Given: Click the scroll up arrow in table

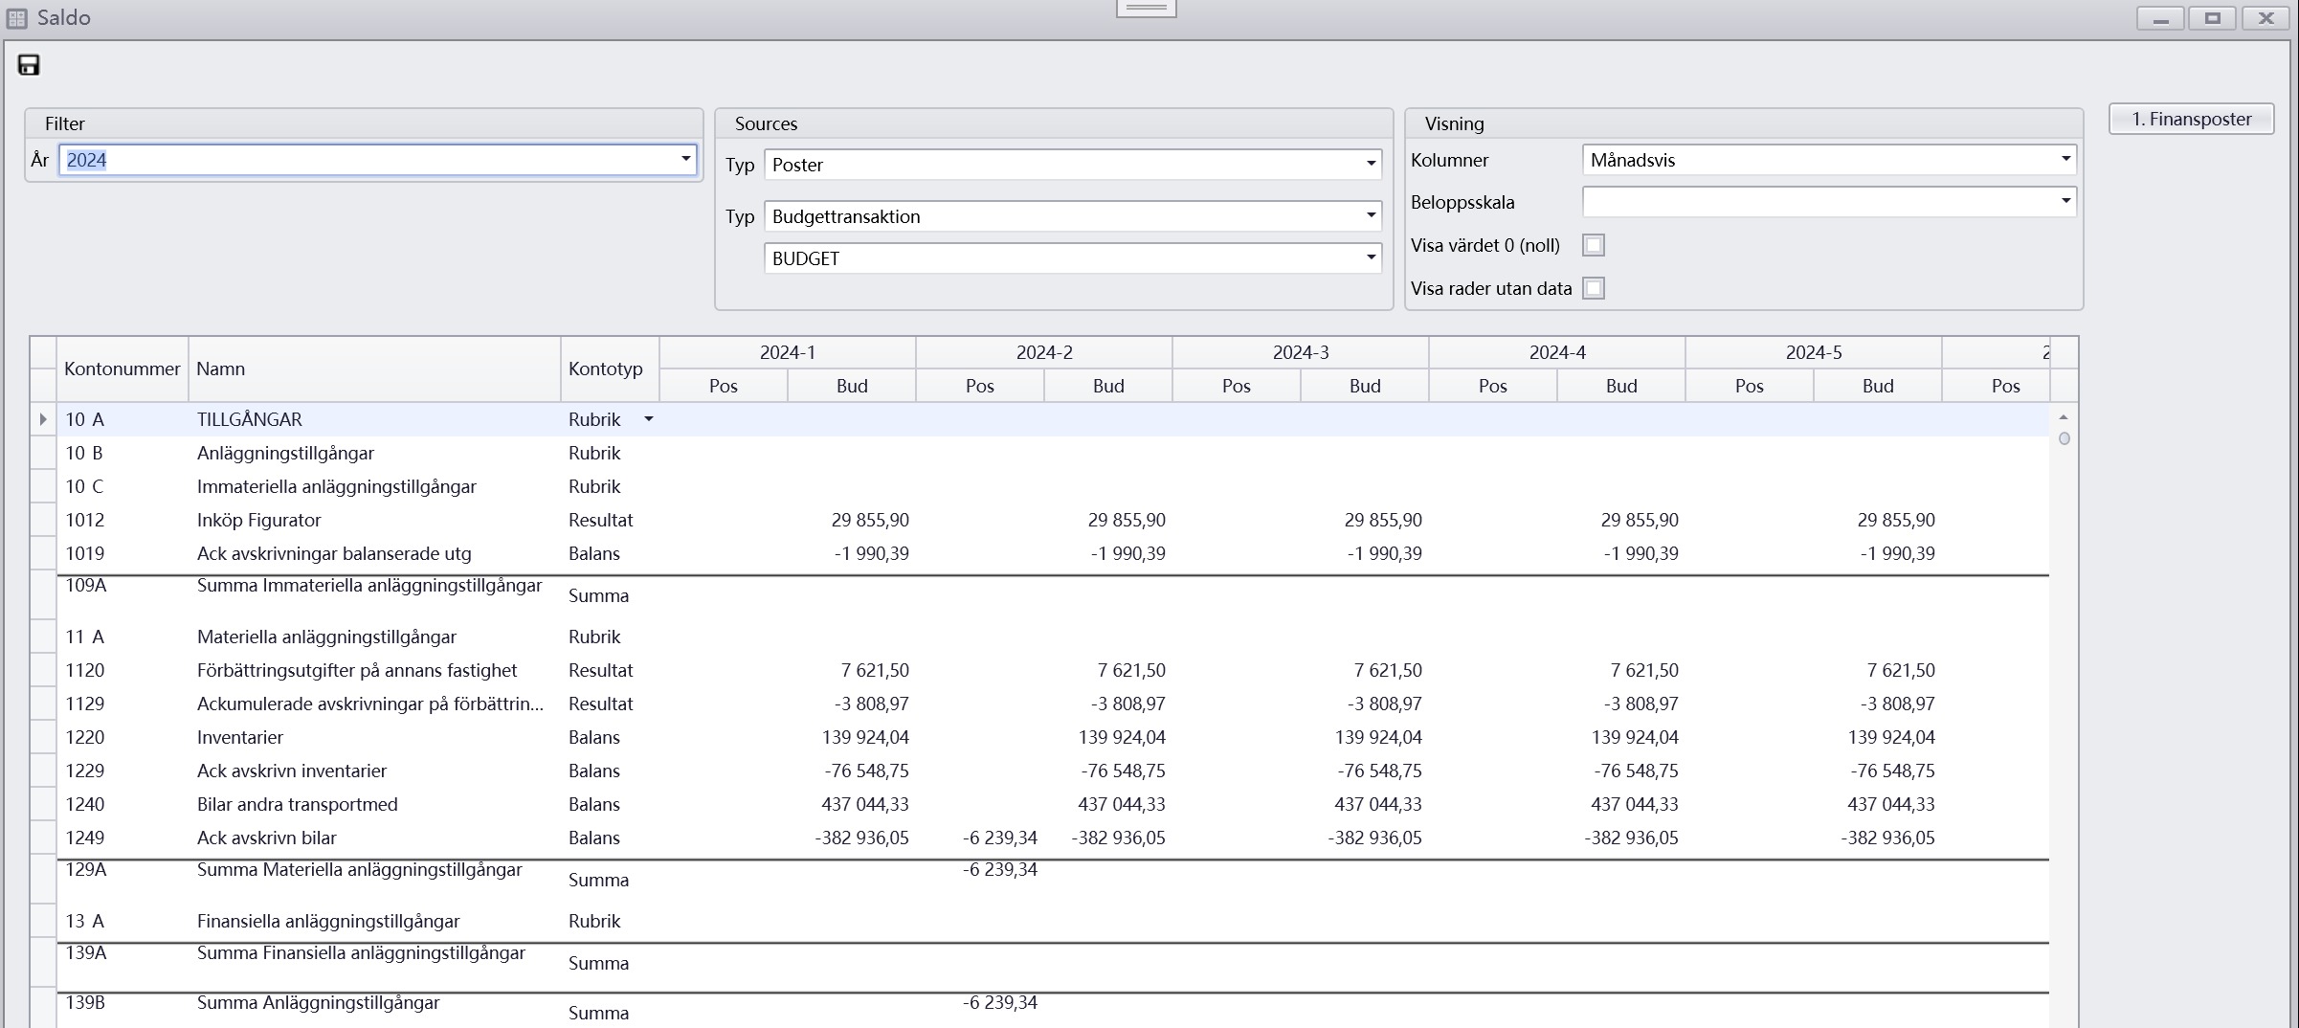Looking at the screenshot, I should click(2064, 417).
